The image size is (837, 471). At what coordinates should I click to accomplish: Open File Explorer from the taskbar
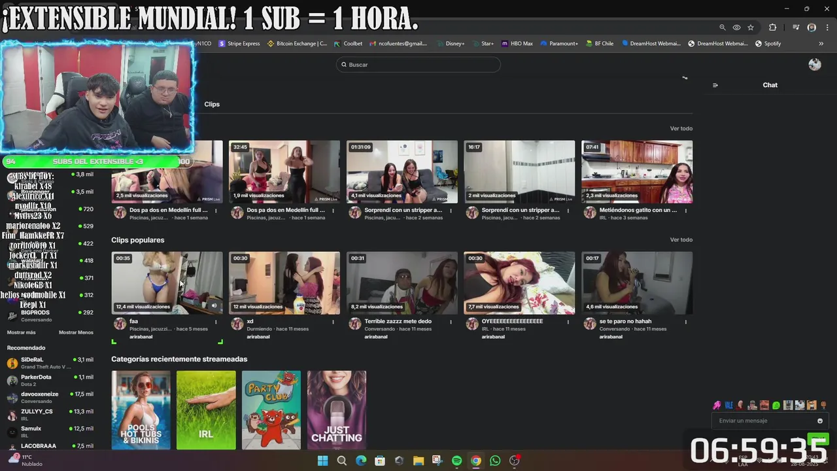[x=418, y=461]
